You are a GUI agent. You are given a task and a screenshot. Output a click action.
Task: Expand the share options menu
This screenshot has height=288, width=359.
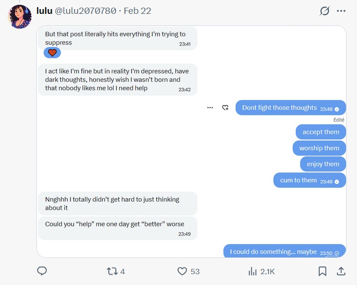tap(341, 271)
